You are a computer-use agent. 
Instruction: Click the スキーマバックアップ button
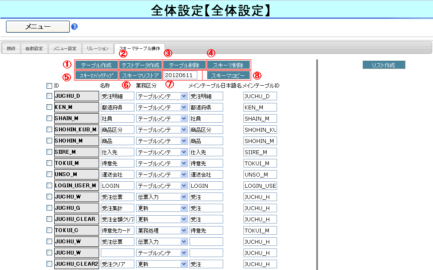(97, 75)
